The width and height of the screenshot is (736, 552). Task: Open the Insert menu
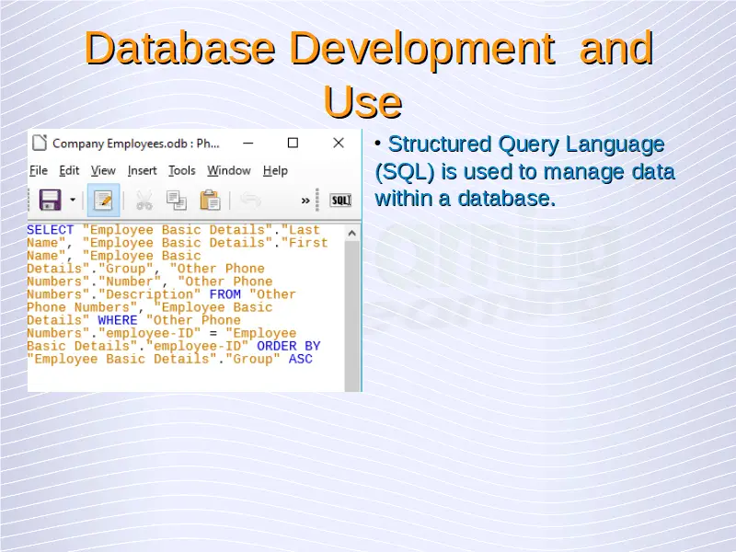pos(142,170)
